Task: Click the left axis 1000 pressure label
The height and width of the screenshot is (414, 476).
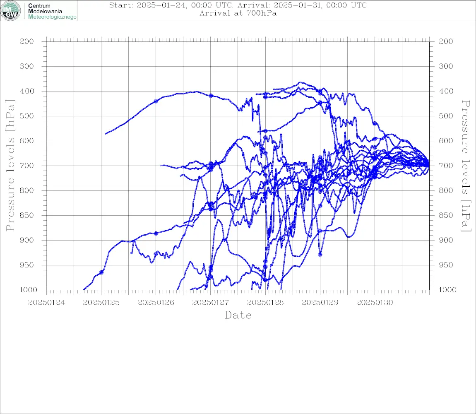Action: click(x=29, y=290)
